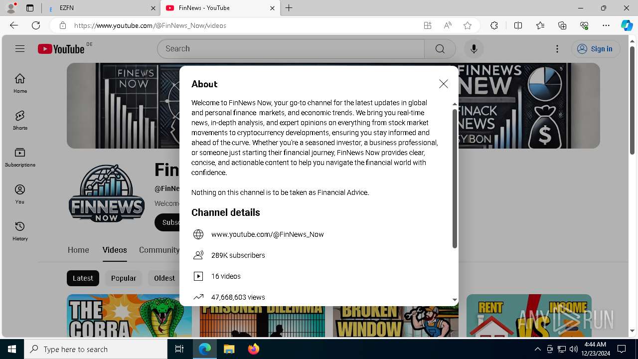Click the FinNews Now channel avatar
Image resolution: width=638 pixels, height=359 pixels.
pos(107,193)
